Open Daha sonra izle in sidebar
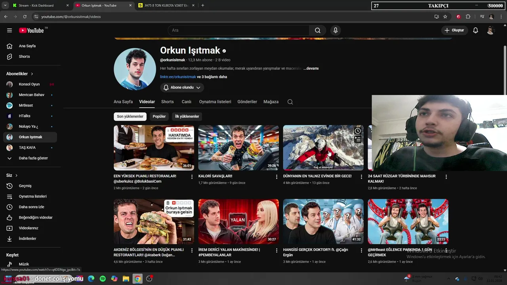The height and width of the screenshot is (285, 507). [30, 207]
